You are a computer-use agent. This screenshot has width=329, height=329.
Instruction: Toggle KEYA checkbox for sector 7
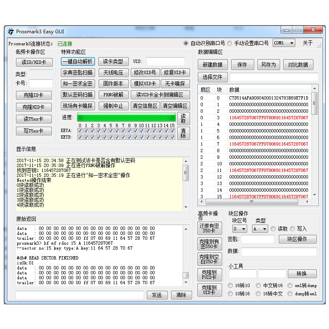pyautogui.click(x=123, y=131)
